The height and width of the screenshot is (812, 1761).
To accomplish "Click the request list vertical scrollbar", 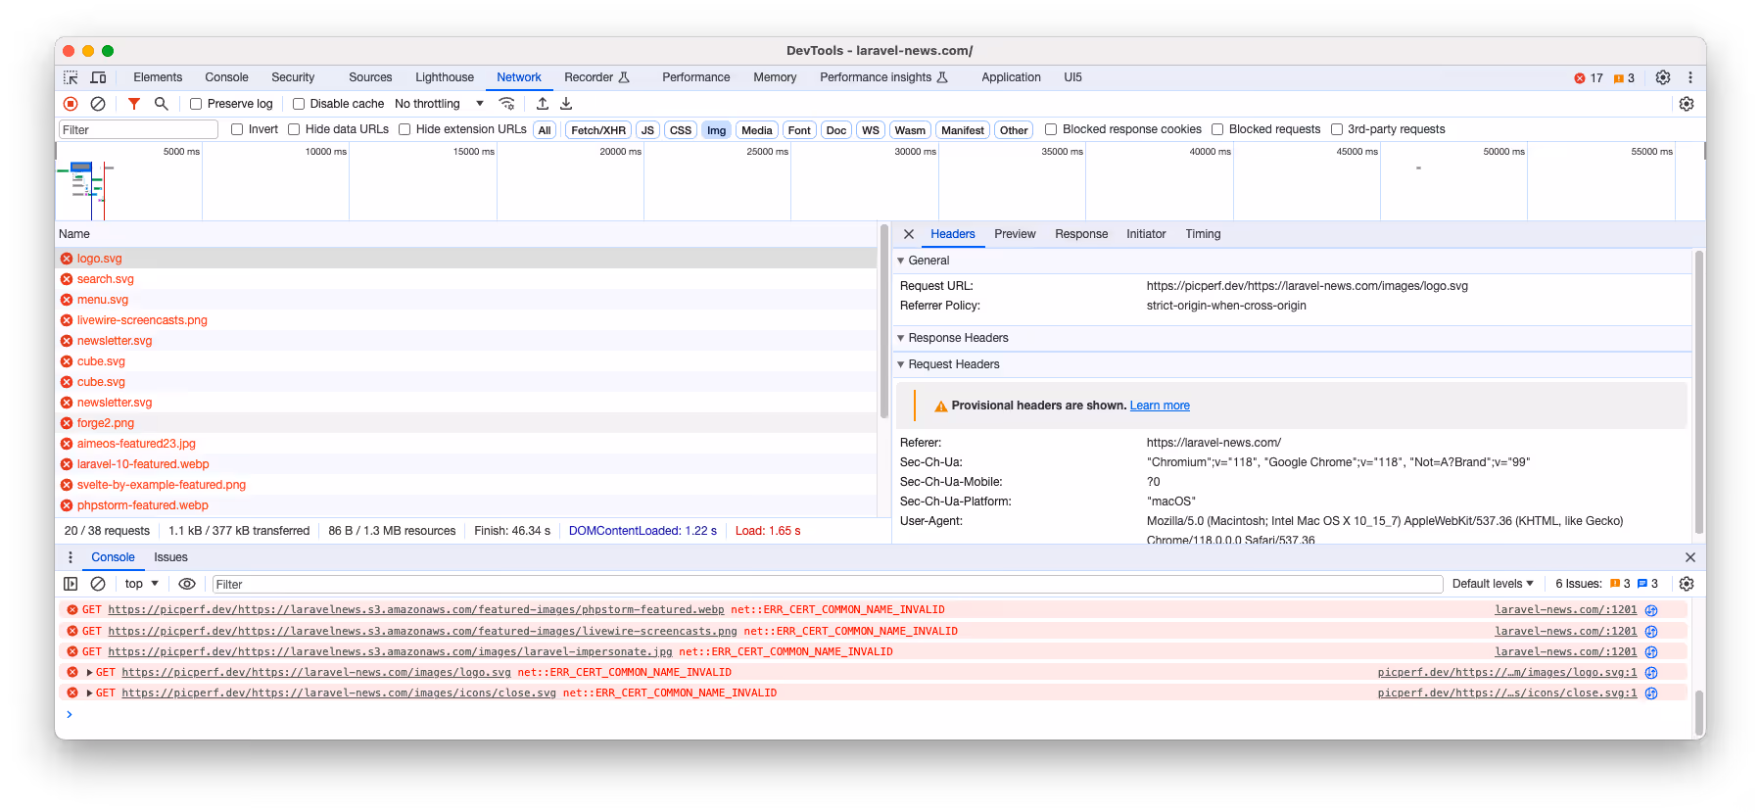I will [x=884, y=323].
